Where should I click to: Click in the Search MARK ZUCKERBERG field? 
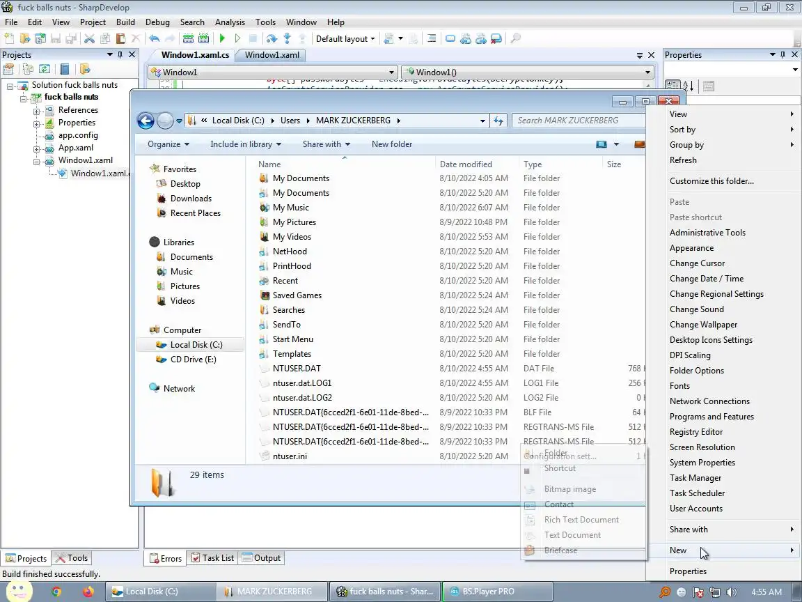pyautogui.click(x=578, y=121)
